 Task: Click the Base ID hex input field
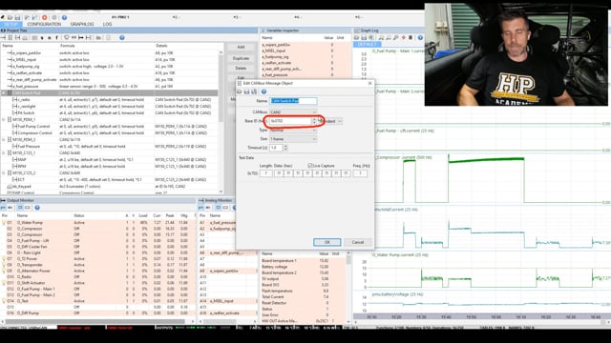pos(290,121)
